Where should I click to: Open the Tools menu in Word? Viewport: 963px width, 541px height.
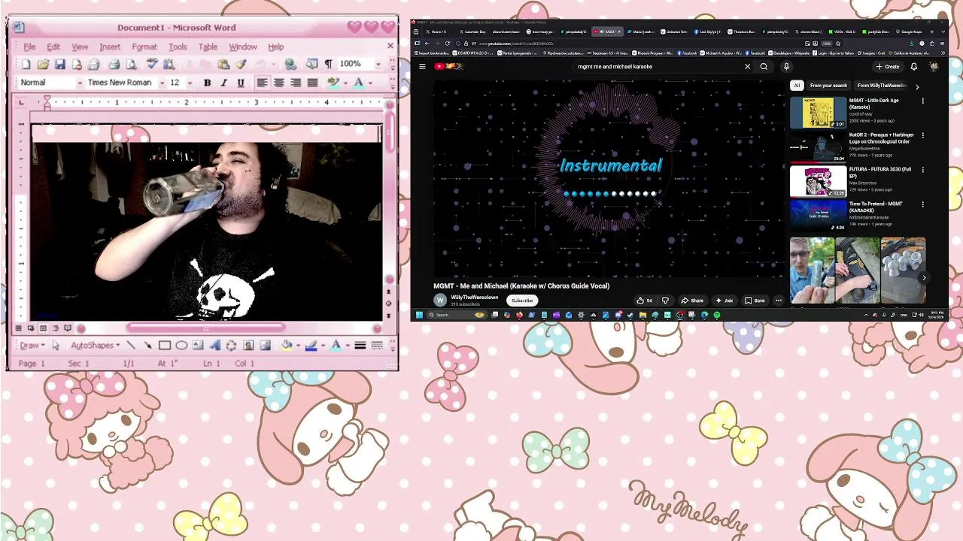click(178, 47)
